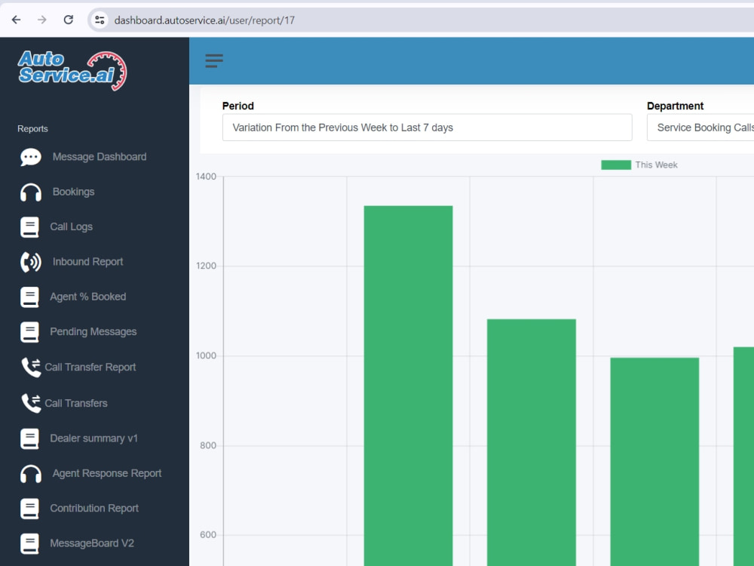Open site information icon in address bar
The image size is (754, 566).
point(100,20)
